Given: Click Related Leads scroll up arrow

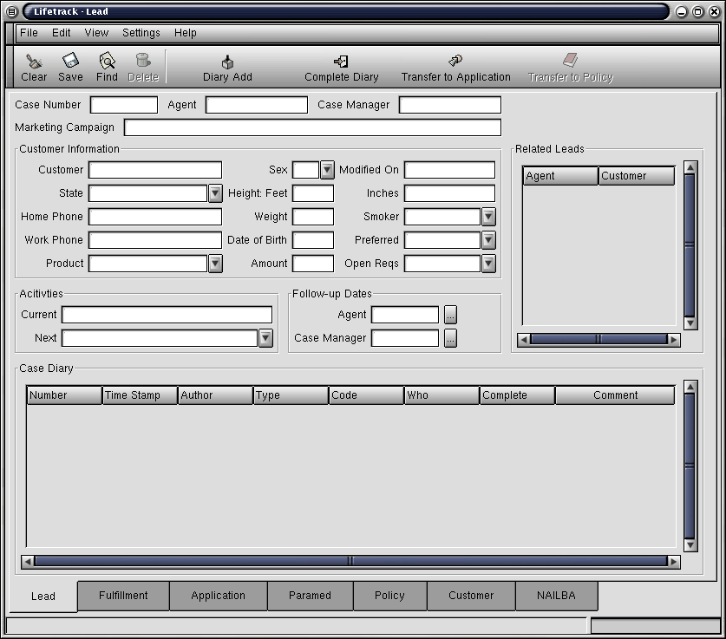Looking at the screenshot, I should 690,167.
